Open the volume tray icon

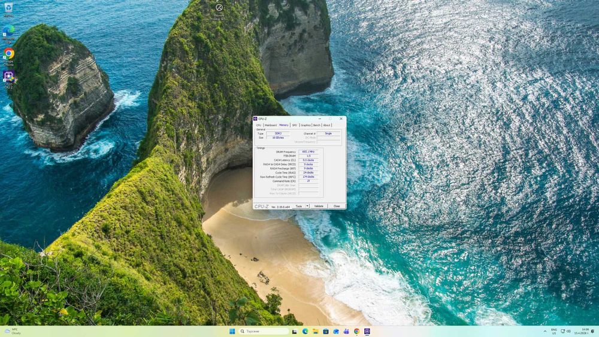[568, 331]
